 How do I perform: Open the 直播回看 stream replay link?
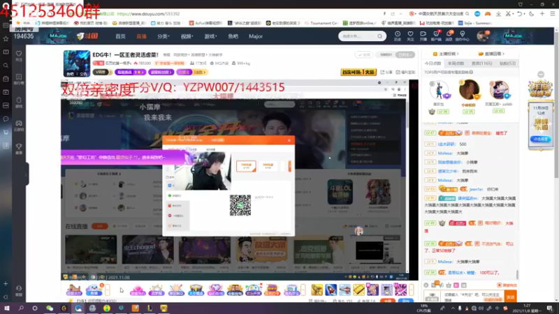[491, 54]
